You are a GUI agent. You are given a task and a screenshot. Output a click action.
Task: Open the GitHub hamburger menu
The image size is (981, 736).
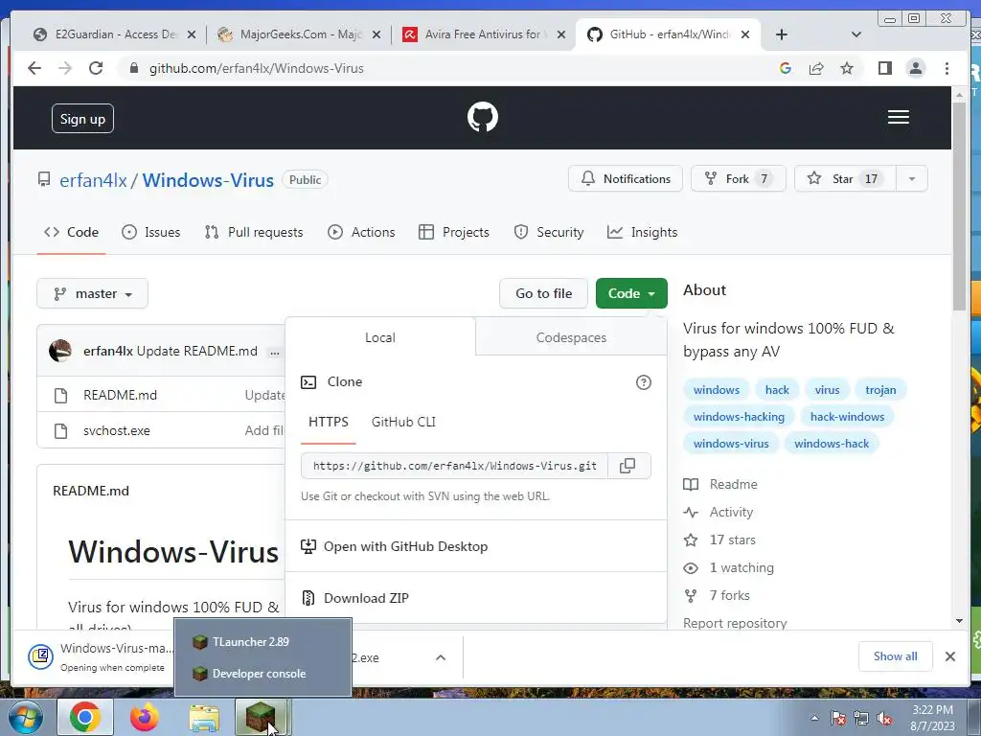click(898, 117)
